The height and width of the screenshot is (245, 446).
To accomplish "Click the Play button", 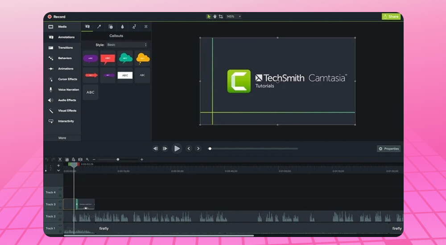I will (177, 149).
